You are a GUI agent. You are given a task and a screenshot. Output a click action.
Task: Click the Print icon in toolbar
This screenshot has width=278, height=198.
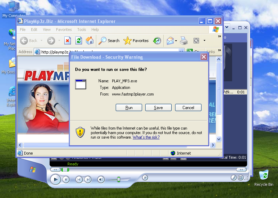[184, 41]
